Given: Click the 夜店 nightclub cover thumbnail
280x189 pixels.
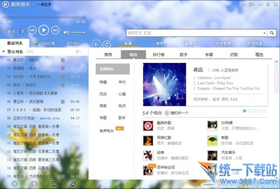Looking at the screenshot, I should coord(164,85).
